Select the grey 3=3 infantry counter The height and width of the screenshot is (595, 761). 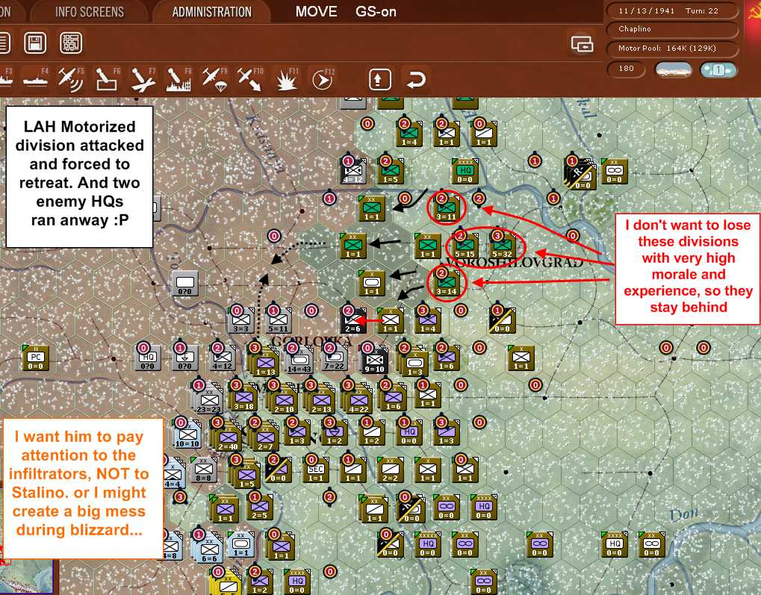(x=240, y=320)
